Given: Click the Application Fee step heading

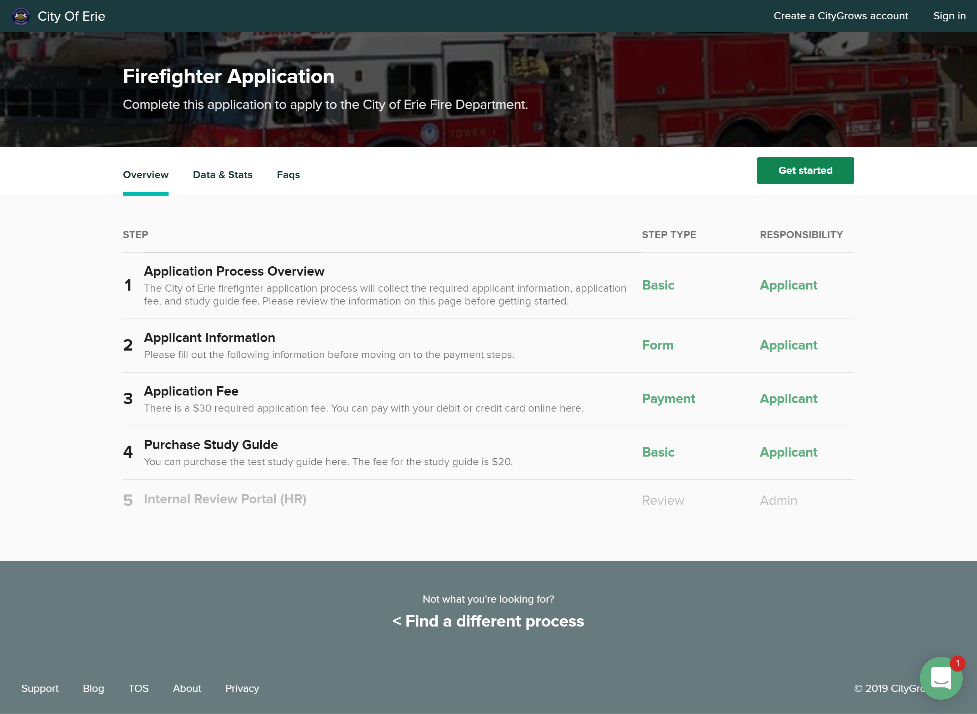Looking at the screenshot, I should click(x=191, y=391).
